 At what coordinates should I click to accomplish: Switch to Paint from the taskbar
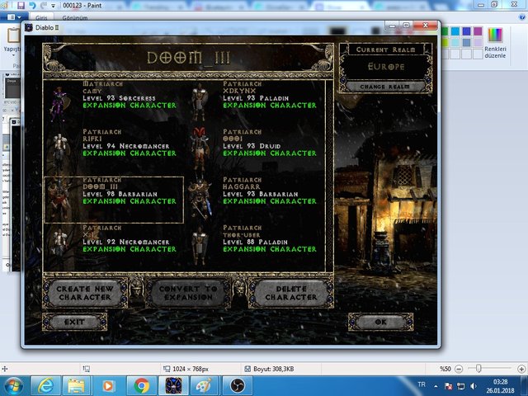(x=205, y=386)
